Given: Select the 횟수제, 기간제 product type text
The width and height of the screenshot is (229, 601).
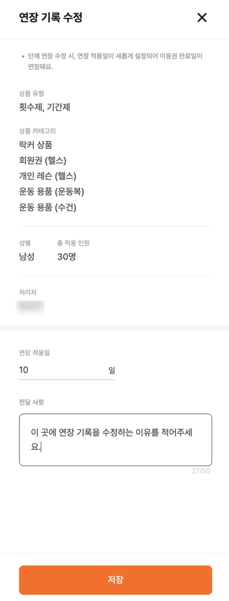Looking at the screenshot, I should click(45, 107).
